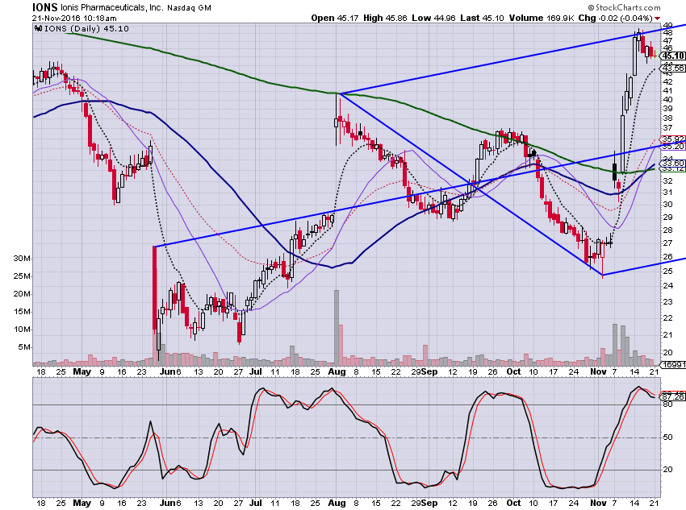Click the Aug label on the price chart's date axis
The height and width of the screenshot is (510, 686).
pos(337,371)
